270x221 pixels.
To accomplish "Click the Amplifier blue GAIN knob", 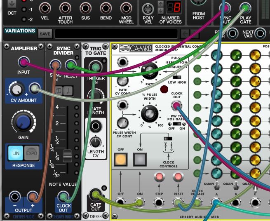I will pos(23,122).
